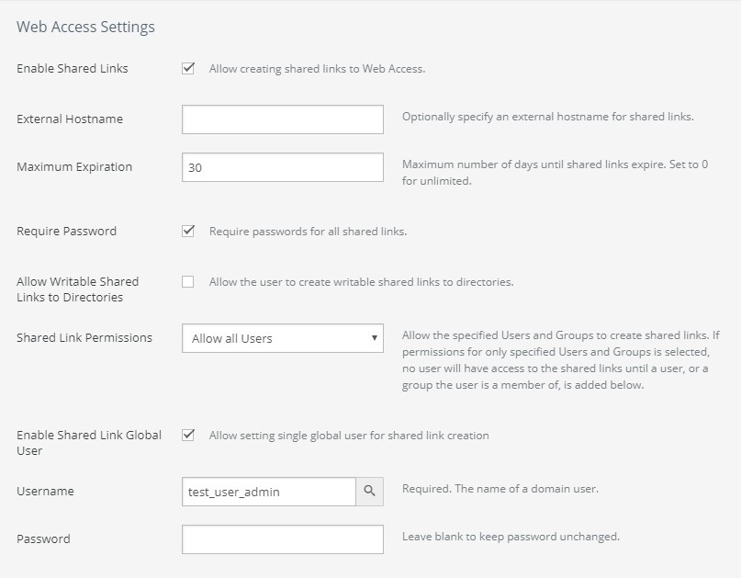The height and width of the screenshot is (578, 741).
Task: Click 'Leave blank to keep password unchanged.' text
Action: [x=511, y=537]
